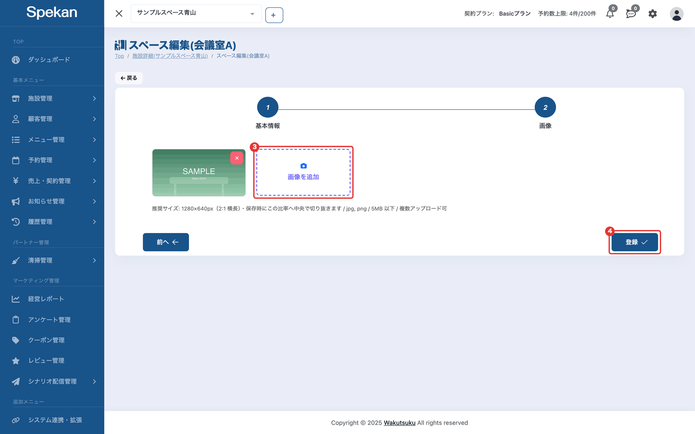Image resolution: width=695 pixels, height=434 pixels.
Task: Click the 売上・契約管理 yen icon
Action: (x=16, y=181)
